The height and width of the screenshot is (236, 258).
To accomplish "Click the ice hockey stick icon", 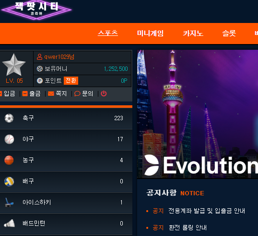I will click(x=9, y=202).
